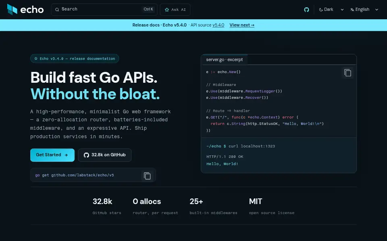Click the go get github.com/labstack/echo/v5 text

click(x=75, y=175)
